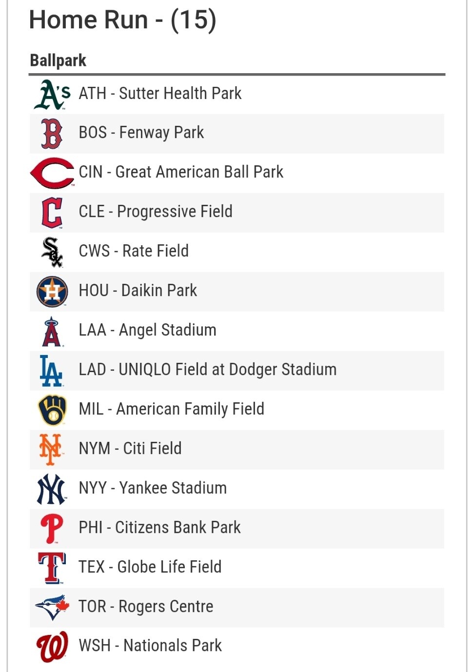The image size is (474, 672).
Task: Click the Phillies P logo
Action: 52,529
